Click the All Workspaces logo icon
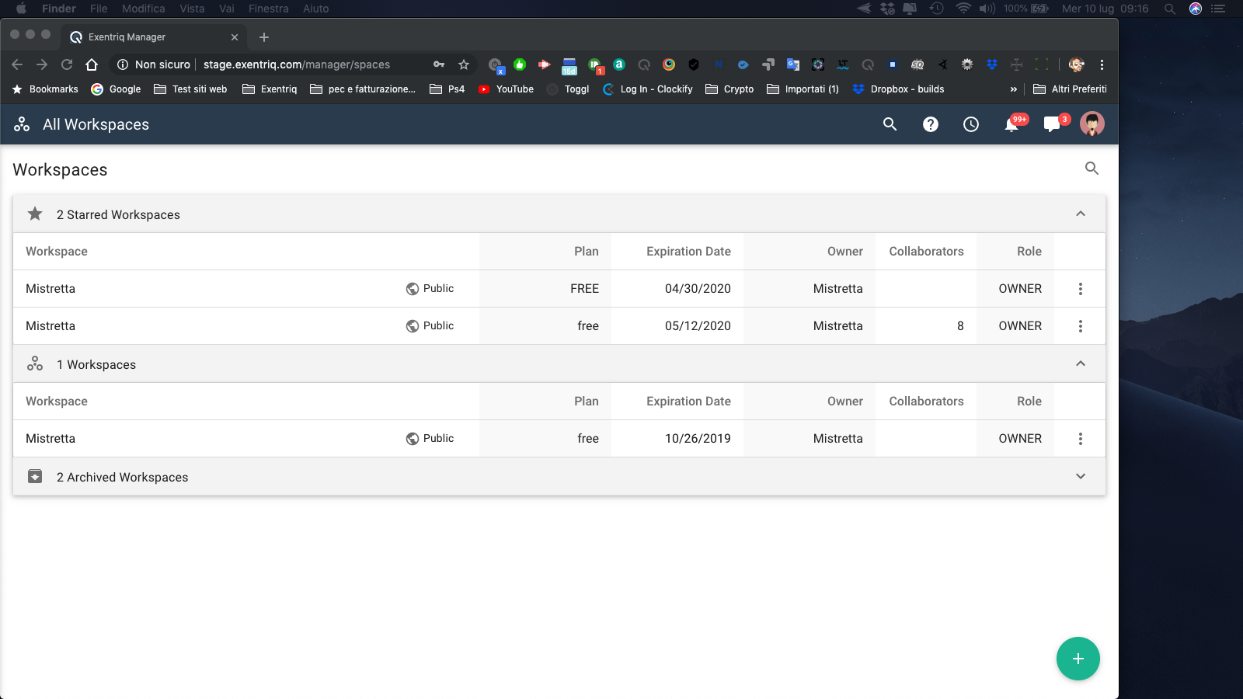Screen dimensions: 1243x699 (22, 124)
